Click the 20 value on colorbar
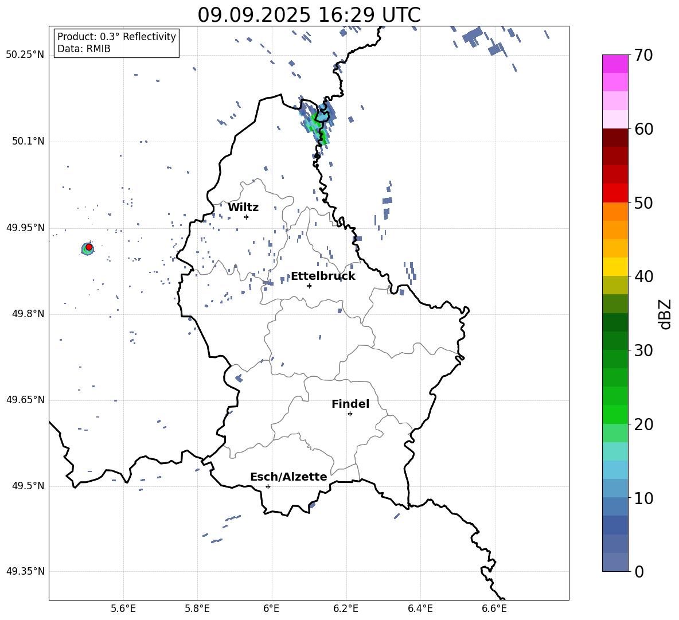679x620 pixels. point(643,424)
